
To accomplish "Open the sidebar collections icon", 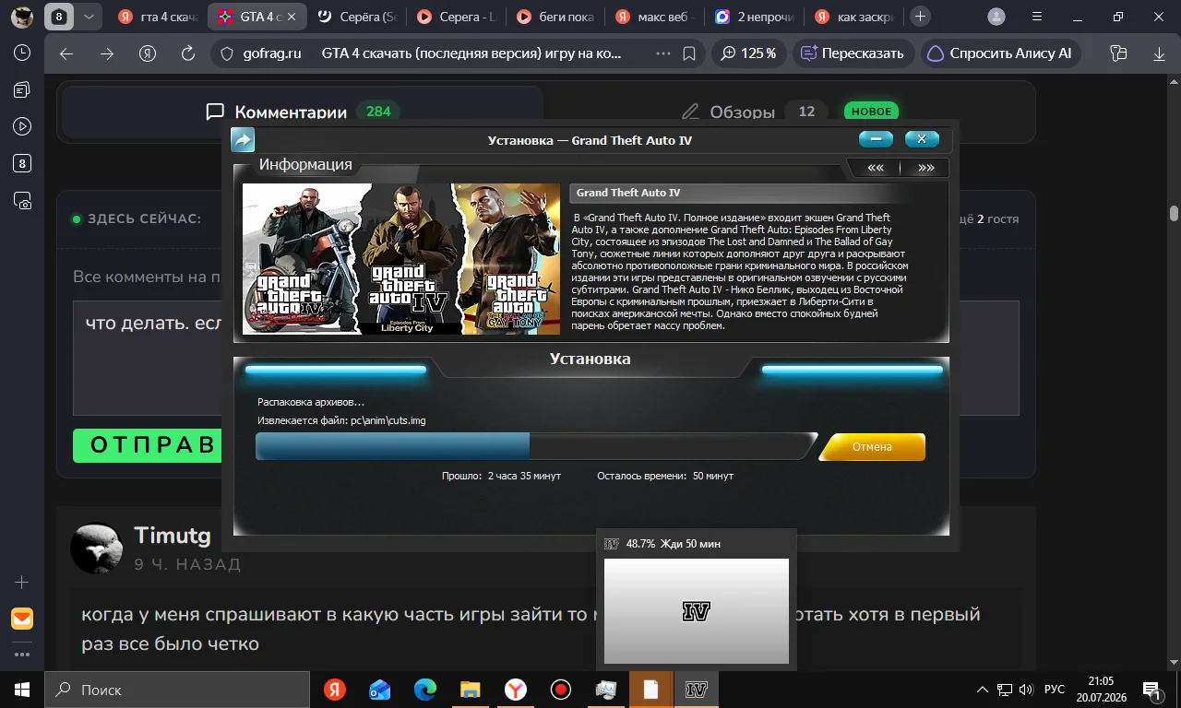I will point(22,90).
